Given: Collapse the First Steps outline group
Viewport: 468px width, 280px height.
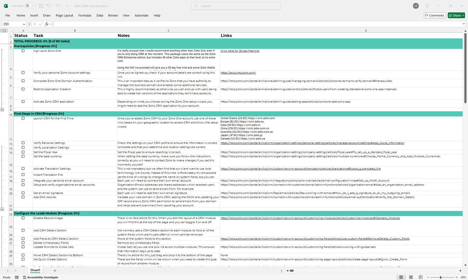Looking at the screenshot, I should (2, 209).
